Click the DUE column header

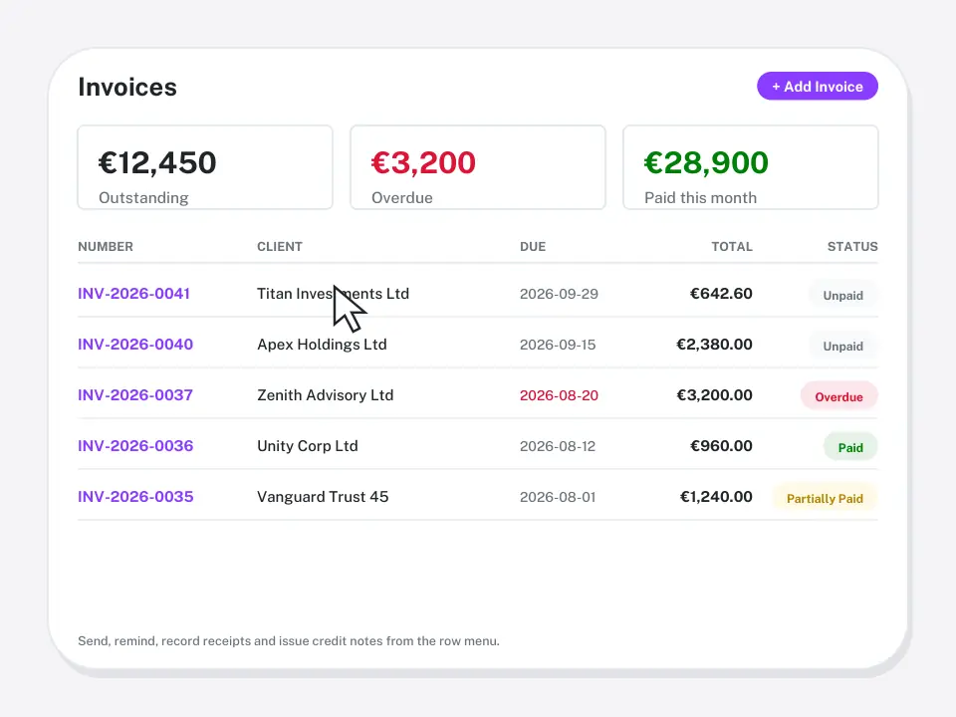click(533, 247)
